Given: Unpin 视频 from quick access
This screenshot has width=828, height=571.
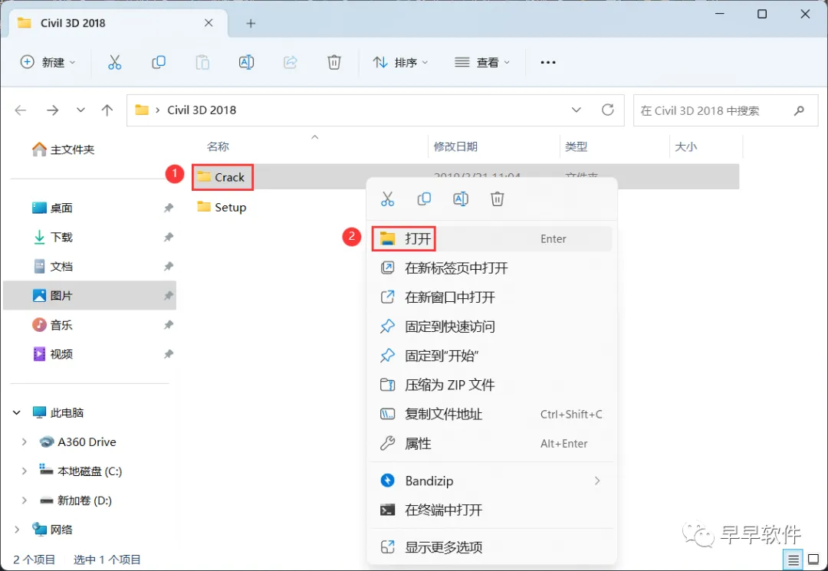Looking at the screenshot, I should (169, 354).
